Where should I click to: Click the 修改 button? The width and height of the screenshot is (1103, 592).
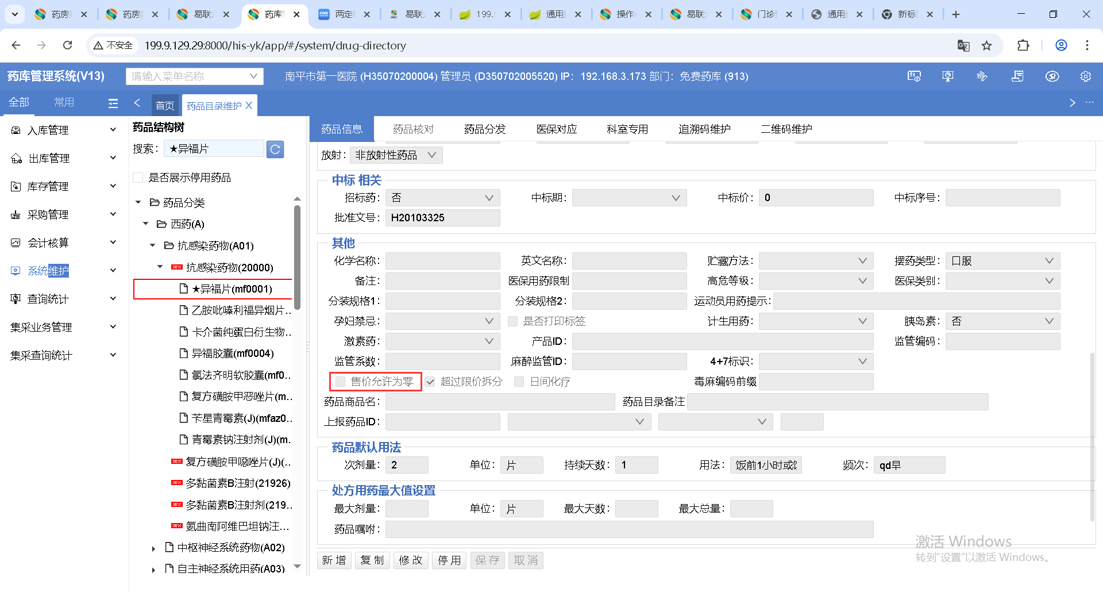click(411, 560)
